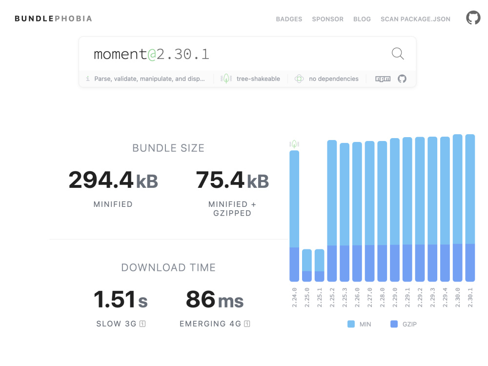The width and height of the screenshot is (488, 366).
Task: Click the 'MINIFIED + GZIPPED' label
Action: click(232, 208)
